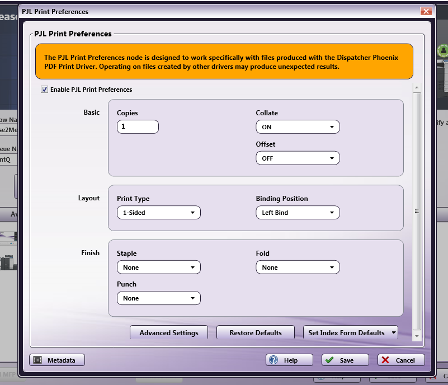The width and height of the screenshot is (448, 385).
Task: Click the orange warning message text
Action: pos(221,62)
